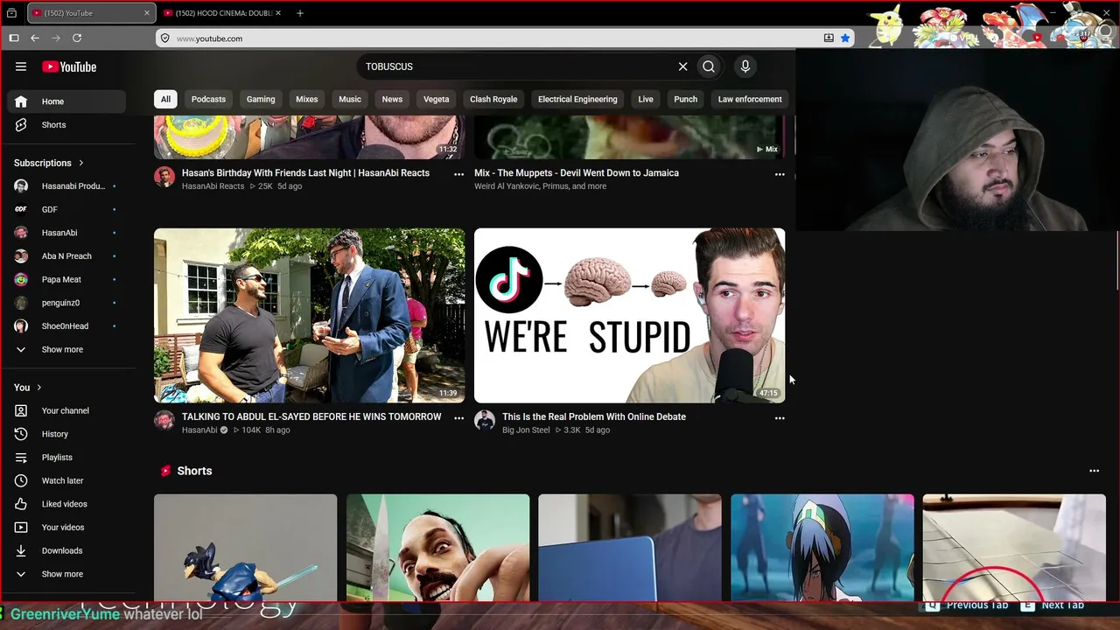Open the YouTube guide hamburger menu
1120x630 pixels.
coord(21,66)
